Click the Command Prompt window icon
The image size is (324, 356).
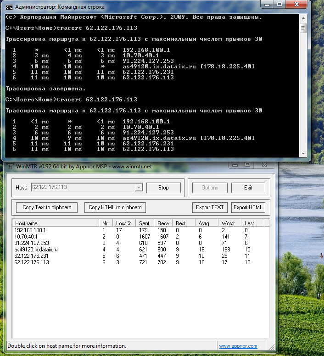[9, 7]
